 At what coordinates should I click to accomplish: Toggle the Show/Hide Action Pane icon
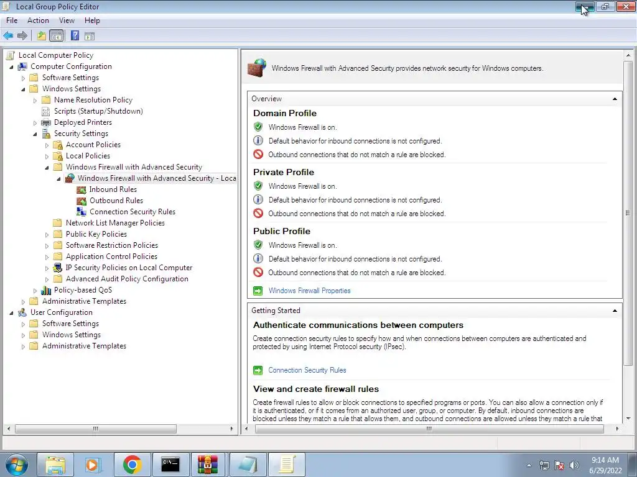[90, 36]
